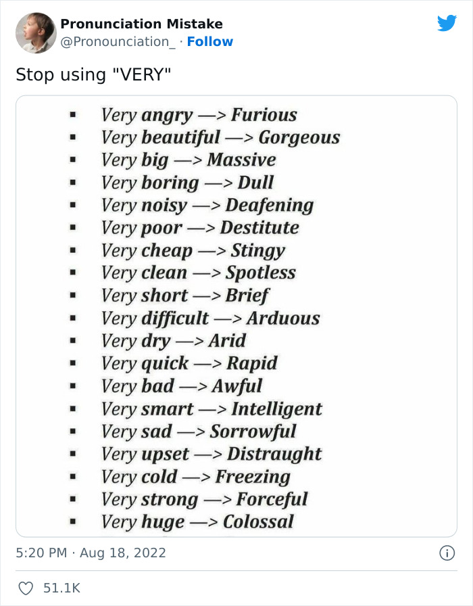Click the word "Freezing" in the image
The width and height of the screenshot is (473, 606).
coord(253,476)
